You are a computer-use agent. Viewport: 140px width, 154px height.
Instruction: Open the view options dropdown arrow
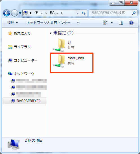point(111,23)
